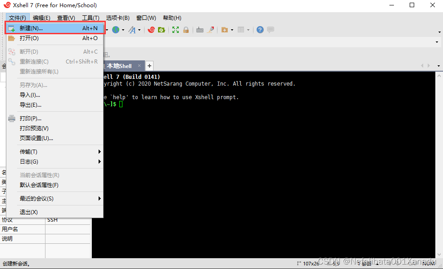
Task: Choose 导入(I)... from File menu
Action: pyautogui.click(x=55, y=95)
